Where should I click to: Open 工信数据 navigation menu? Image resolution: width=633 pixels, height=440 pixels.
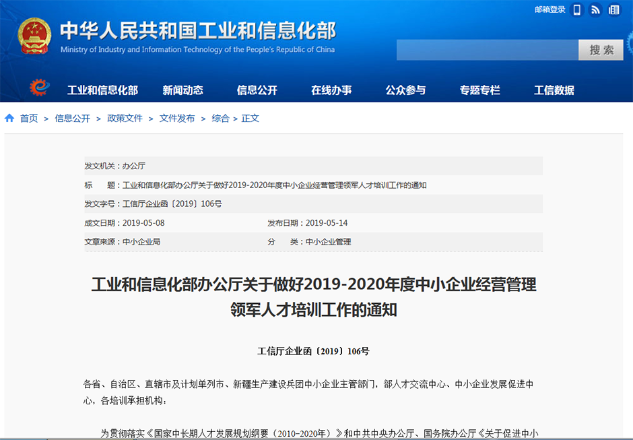coord(554,90)
